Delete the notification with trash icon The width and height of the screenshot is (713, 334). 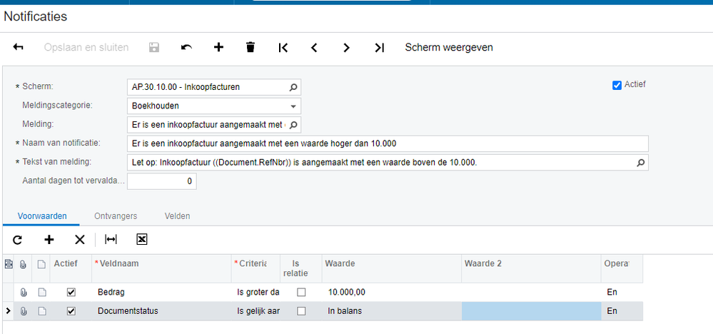[250, 47]
